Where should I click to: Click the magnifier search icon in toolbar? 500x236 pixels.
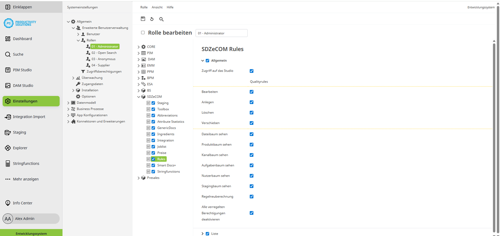point(161,19)
